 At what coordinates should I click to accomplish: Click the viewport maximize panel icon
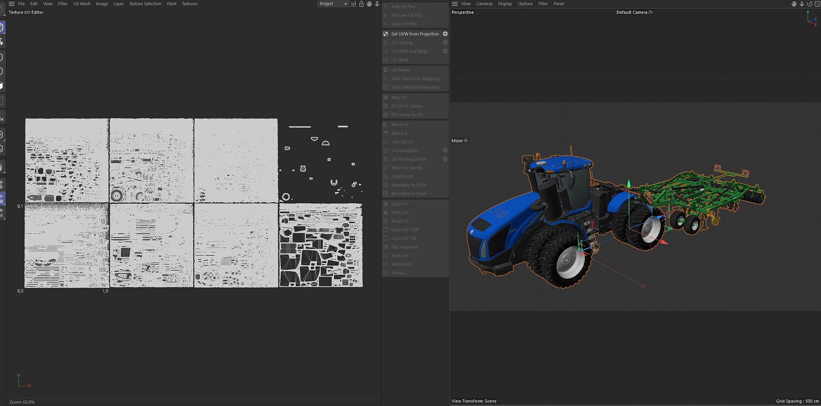coord(817,4)
